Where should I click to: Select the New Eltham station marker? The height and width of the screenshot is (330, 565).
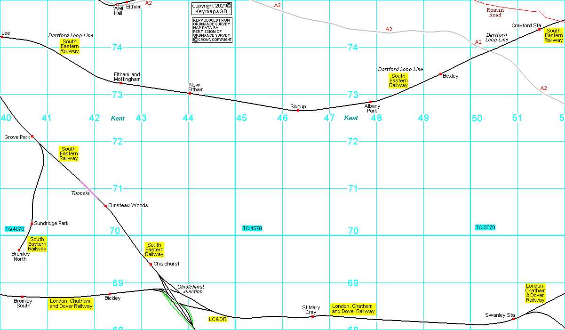[x=190, y=93]
